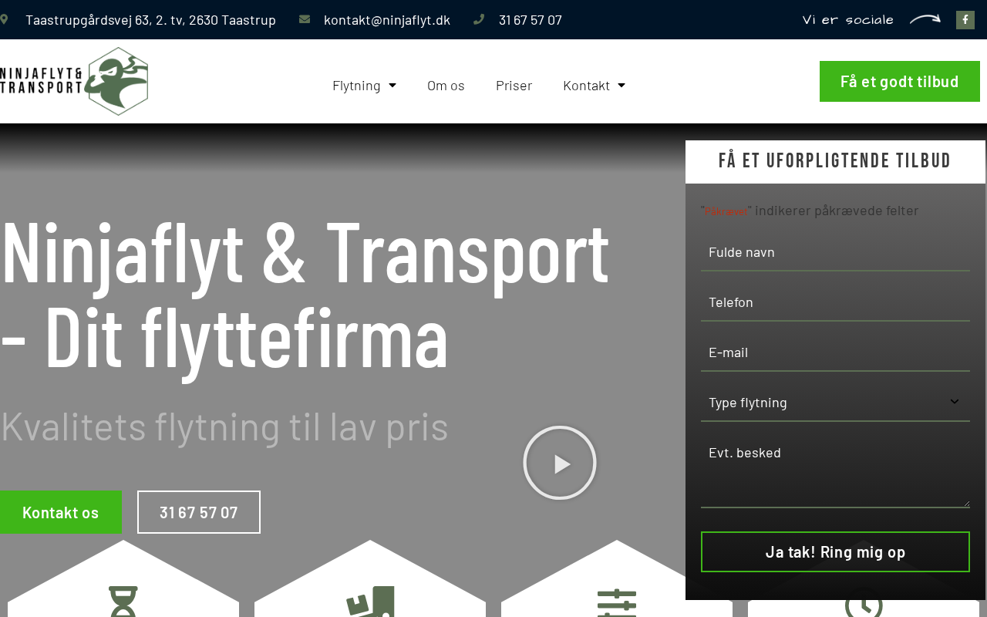Image resolution: width=987 pixels, height=617 pixels.
Task: Click the Ninjaflyt & Transport logo
Action: [74, 81]
